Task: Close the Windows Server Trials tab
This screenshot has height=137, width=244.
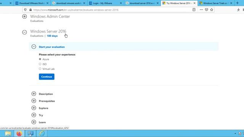Action: pos(231,3)
